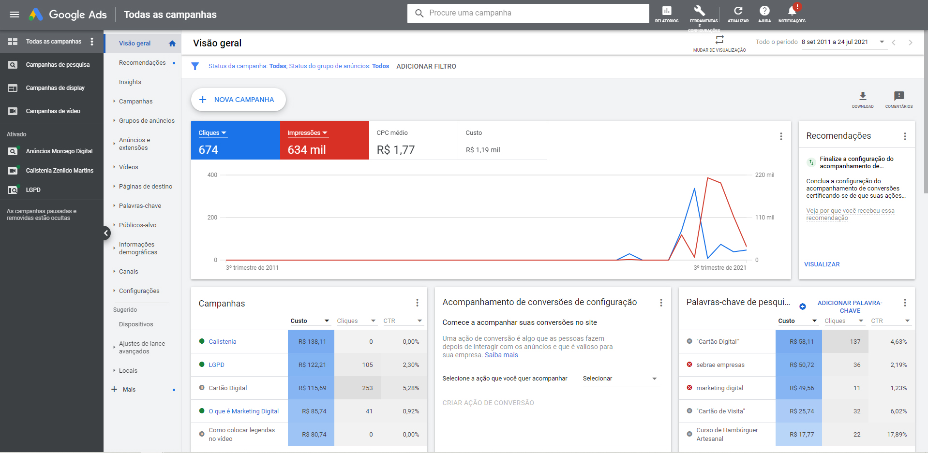The width and height of the screenshot is (928, 453).
Task: Open the hamburger main menu
Action: tap(15, 15)
